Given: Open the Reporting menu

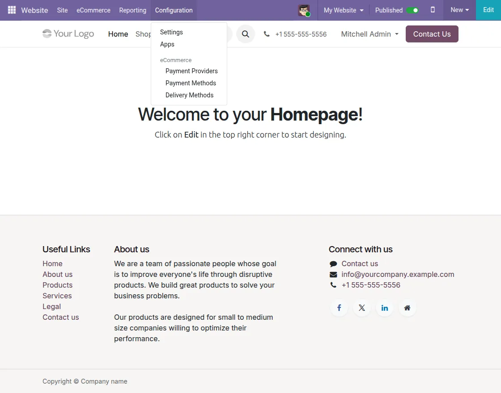Looking at the screenshot, I should (x=132, y=10).
